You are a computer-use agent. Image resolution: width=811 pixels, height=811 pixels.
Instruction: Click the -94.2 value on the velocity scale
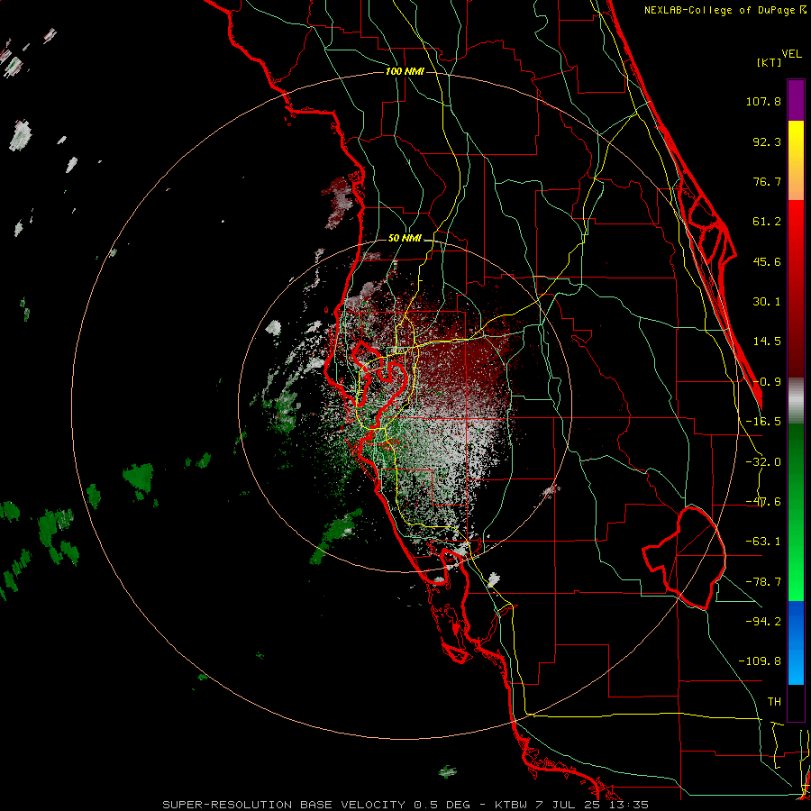point(763,621)
